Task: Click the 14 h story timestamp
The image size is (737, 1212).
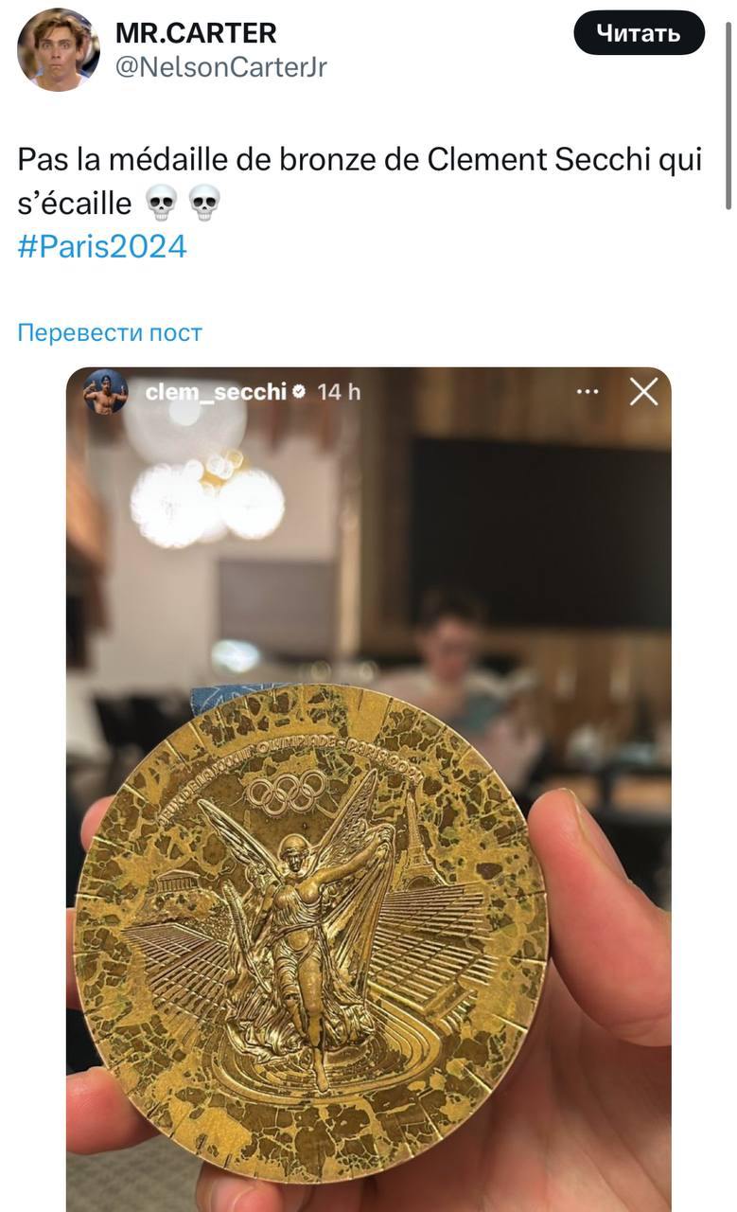Action: (339, 392)
